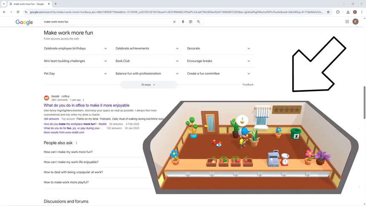
Task: Click the green bin marked X in game
Action: [296, 134]
